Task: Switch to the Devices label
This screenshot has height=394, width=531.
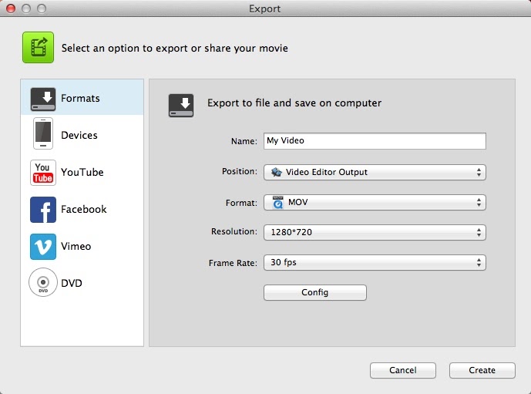Action: pos(79,135)
